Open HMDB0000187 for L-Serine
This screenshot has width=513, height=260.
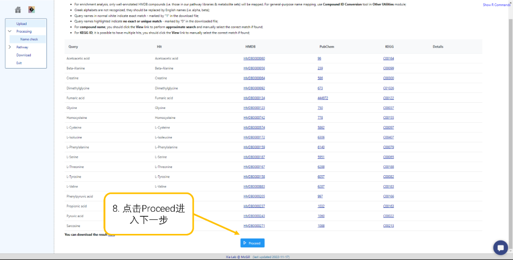click(254, 157)
